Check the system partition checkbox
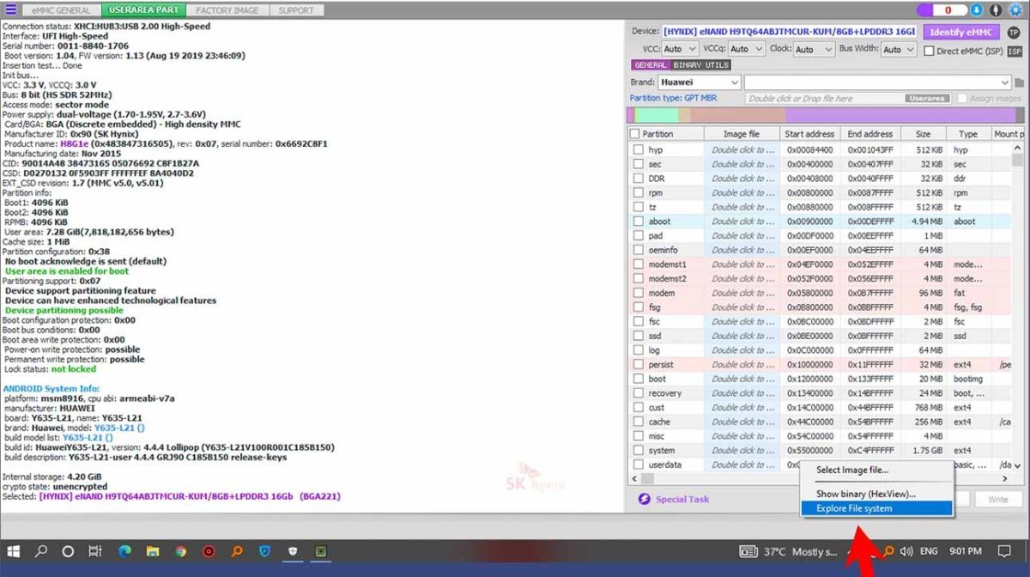Image resolution: width=1030 pixels, height=577 pixels. [638, 450]
